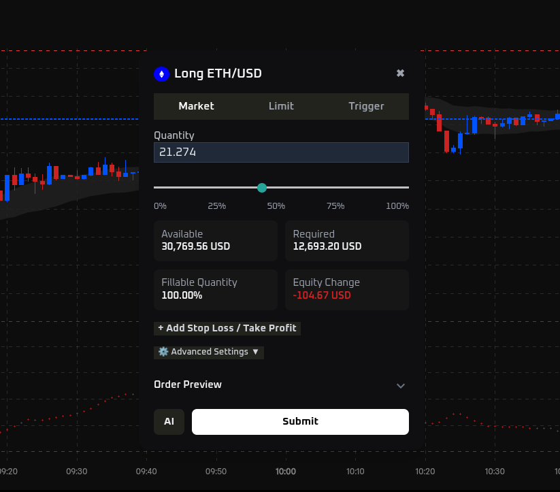
Task: Click the Fillable Quantity panel
Action: point(215,289)
